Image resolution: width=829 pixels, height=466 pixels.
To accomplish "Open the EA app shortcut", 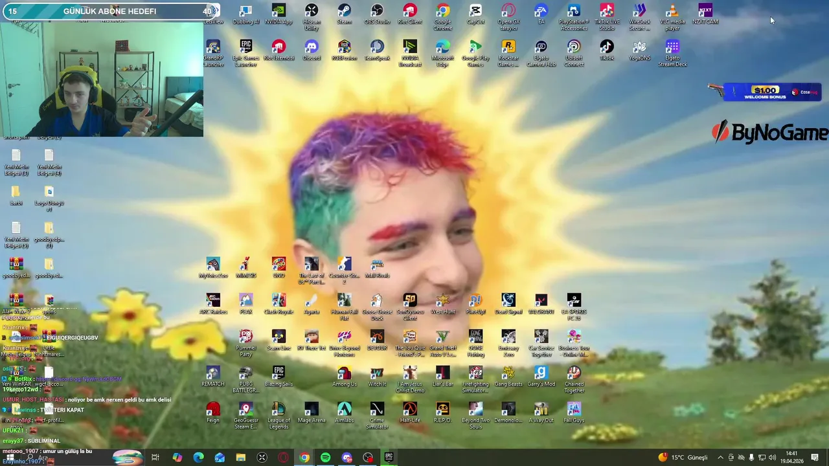I will click(541, 14).
